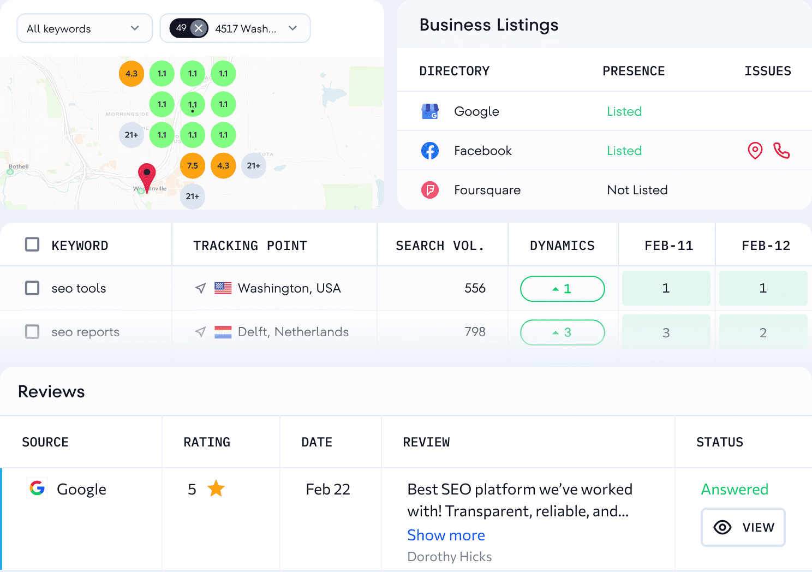Click the 21+ marker below the 7.5 marker
Screen dimensions: 812x572
[x=193, y=196]
